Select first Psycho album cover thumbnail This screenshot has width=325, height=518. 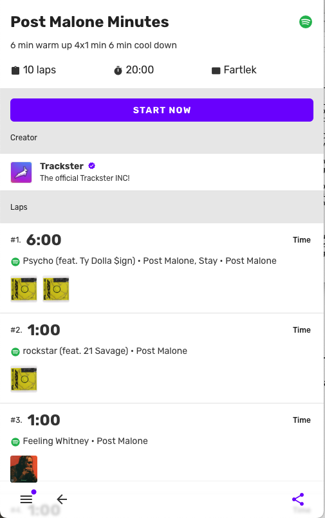point(24,289)
